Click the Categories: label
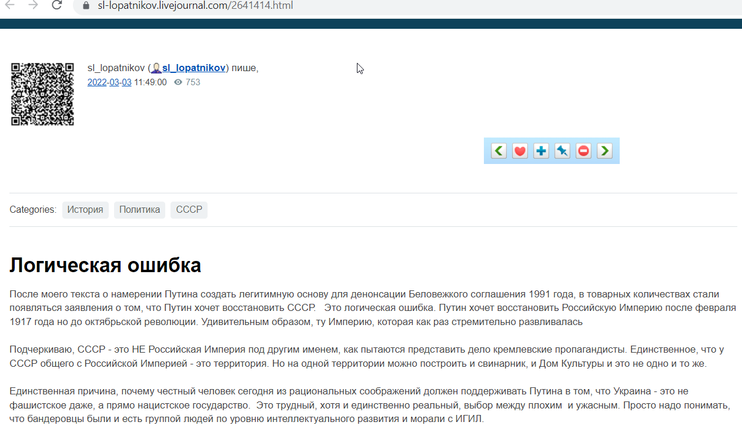Screen dimensions: 742x432 (x=33, y=210)
